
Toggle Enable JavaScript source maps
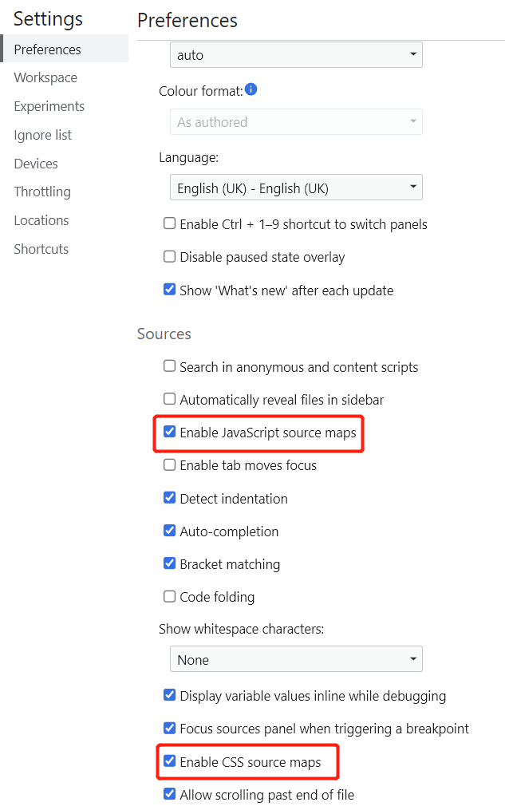[x=169, y=432]
